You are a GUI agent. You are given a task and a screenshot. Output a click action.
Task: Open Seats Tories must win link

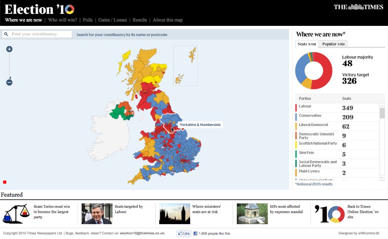(x=52, y=212)
